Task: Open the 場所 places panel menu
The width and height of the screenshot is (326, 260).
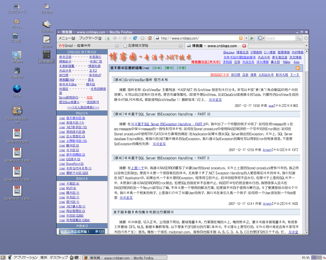Action: tap(44, 257)
